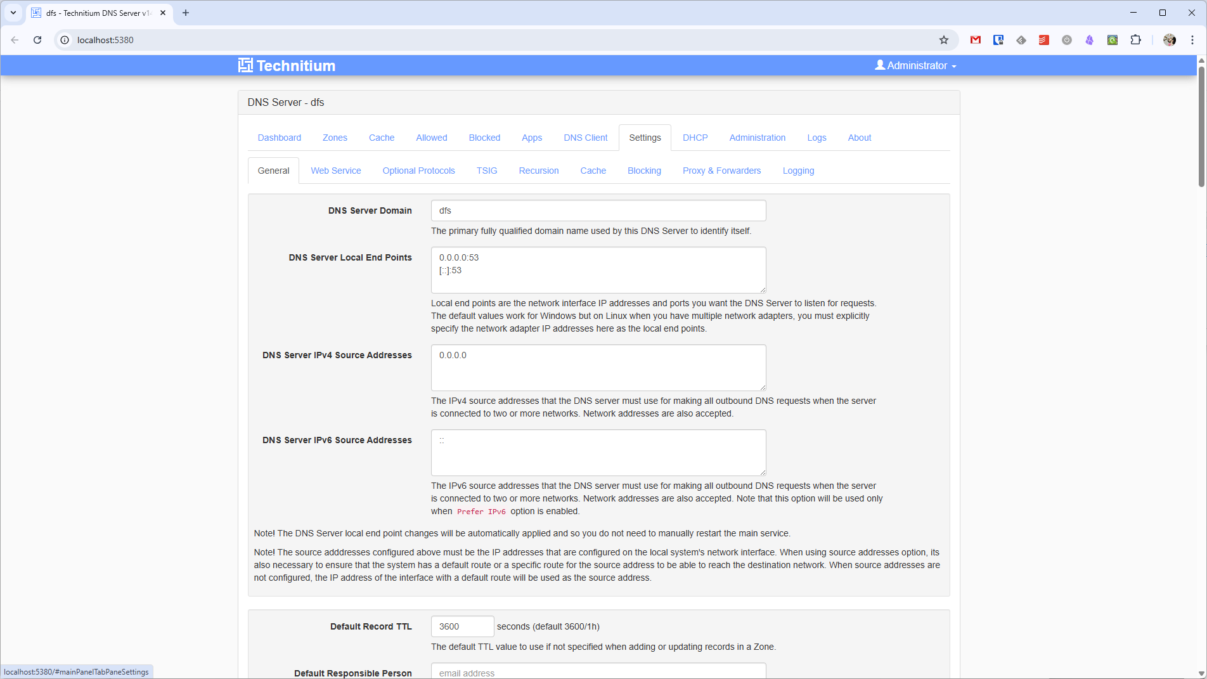Open a new browser tab
This screenshot has height=679, width=1207.
coord(186,13)
